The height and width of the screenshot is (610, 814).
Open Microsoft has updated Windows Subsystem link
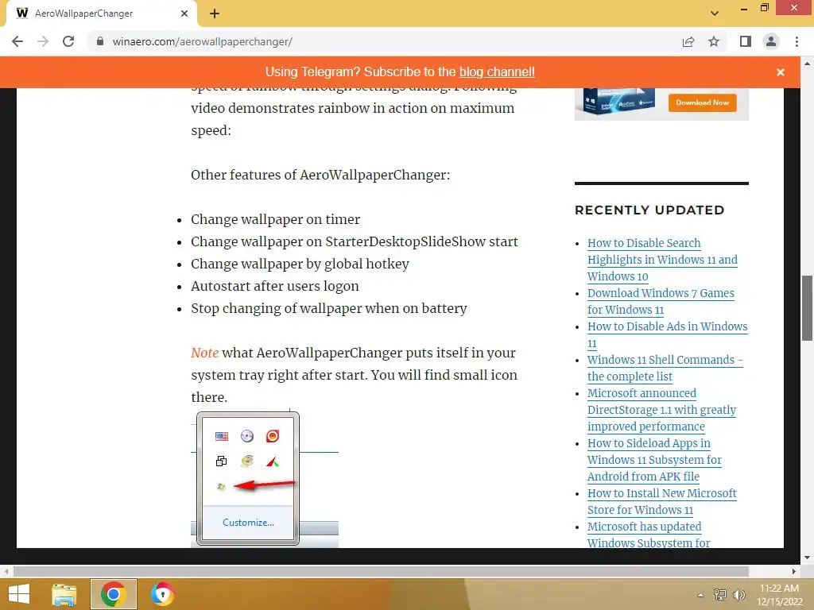point(649,535)
